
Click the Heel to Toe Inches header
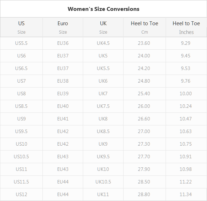tap(186, 27)
